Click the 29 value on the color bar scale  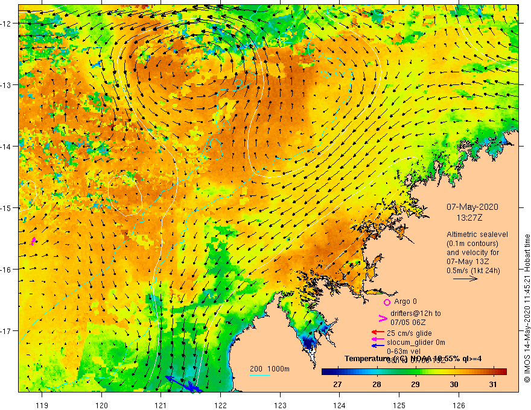pyautogui.click(x=415, y=384)
